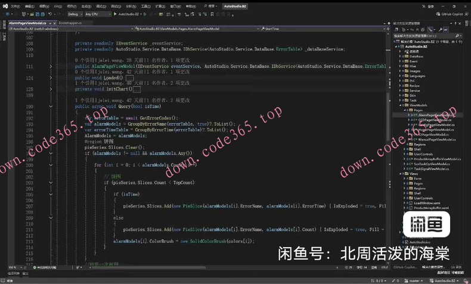Close the AlarmPageViewModel.cs tab
The image size is (471, 284).
(54, 23)
